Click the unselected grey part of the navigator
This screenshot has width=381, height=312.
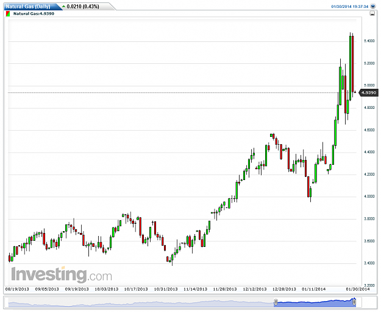141,302
